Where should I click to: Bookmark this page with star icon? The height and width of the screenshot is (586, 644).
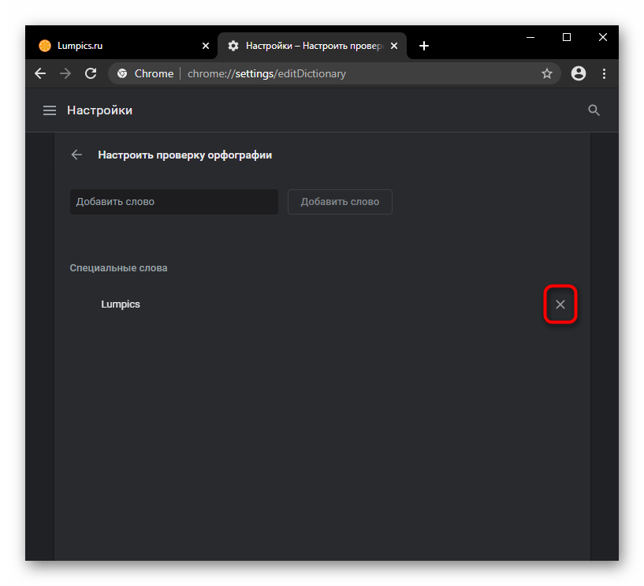(546, 73)
